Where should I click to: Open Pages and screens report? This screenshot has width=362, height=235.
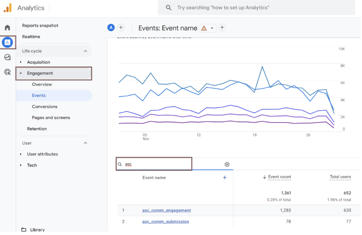[51, 117]
